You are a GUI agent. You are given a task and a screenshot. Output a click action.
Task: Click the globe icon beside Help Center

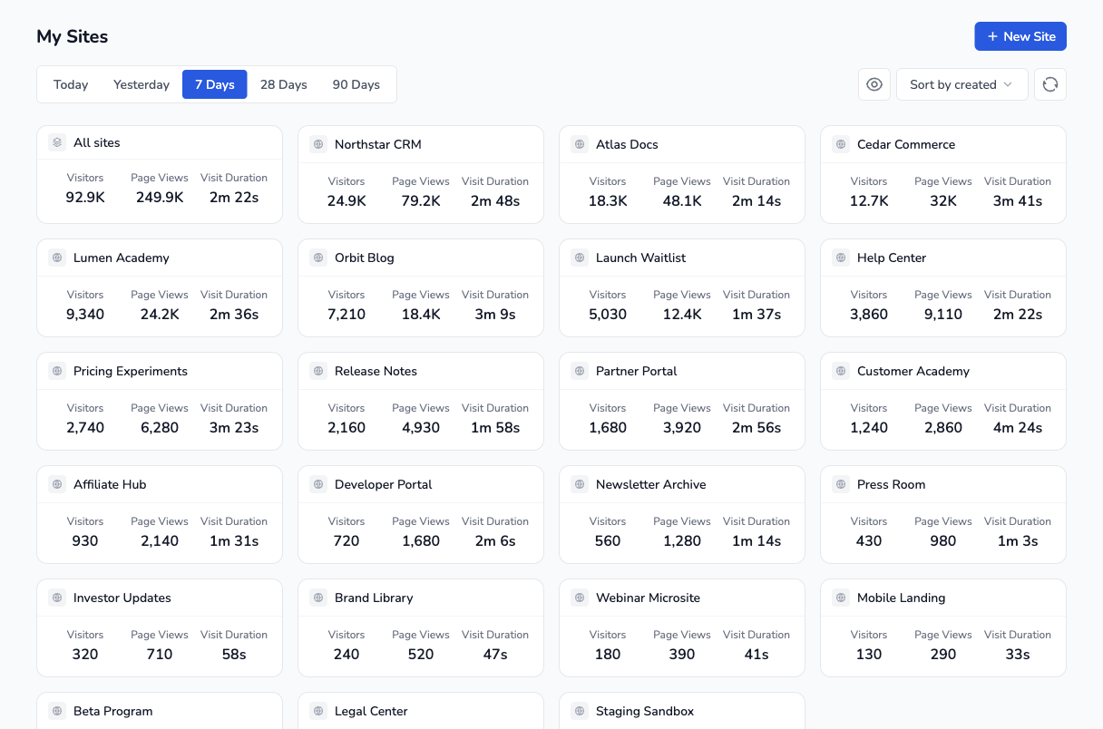pyautogui.click(x=841, y=258)
